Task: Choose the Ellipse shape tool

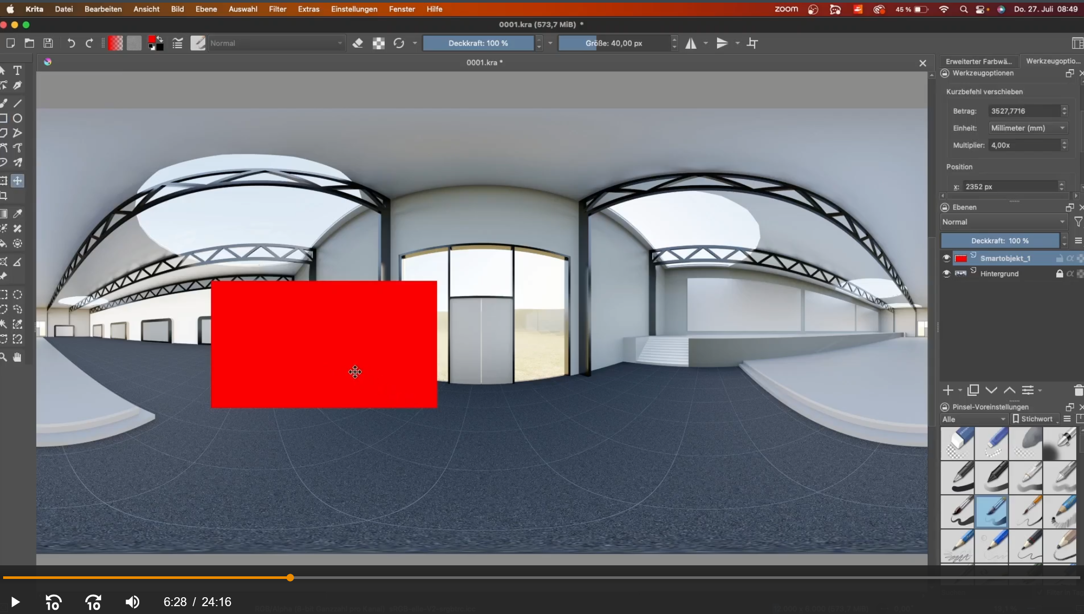Action: (x=17, y=118)
